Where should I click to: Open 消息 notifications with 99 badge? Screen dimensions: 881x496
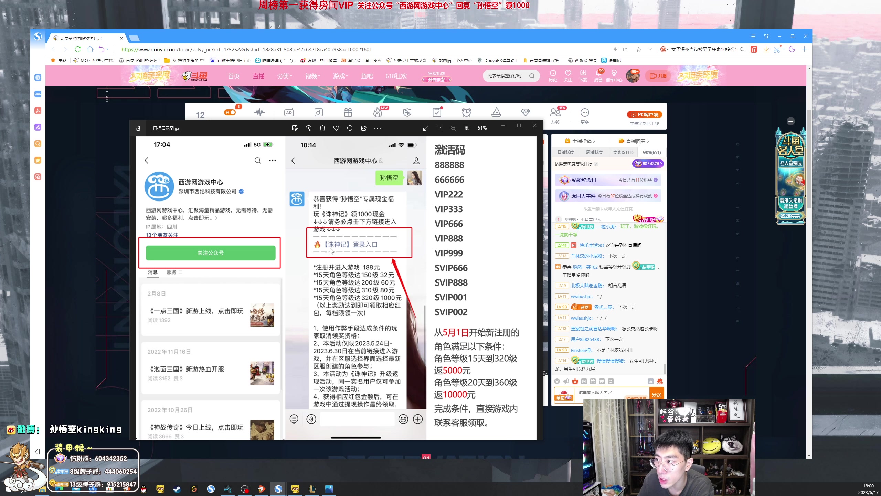(598, 76)
